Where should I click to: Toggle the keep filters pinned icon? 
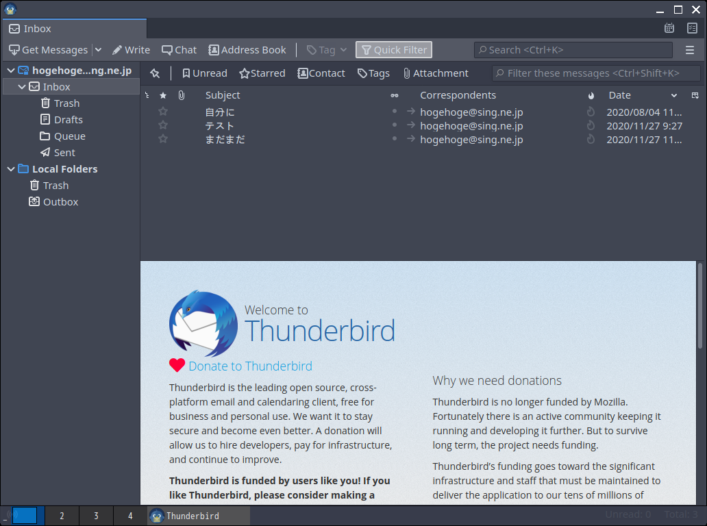155,73
